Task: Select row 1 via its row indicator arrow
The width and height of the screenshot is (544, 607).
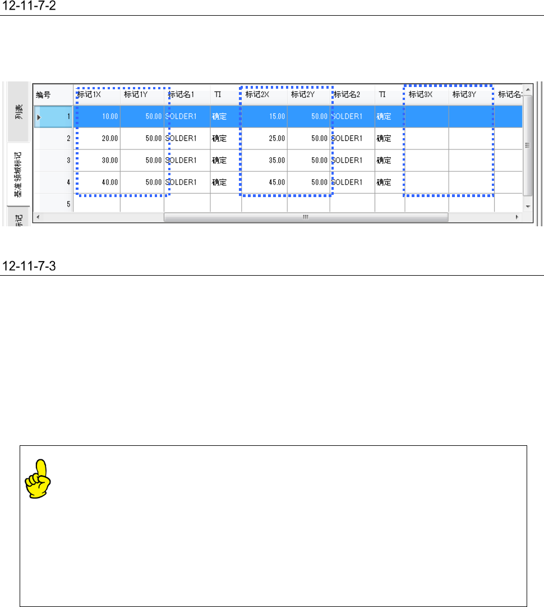Action: (39, 117)
